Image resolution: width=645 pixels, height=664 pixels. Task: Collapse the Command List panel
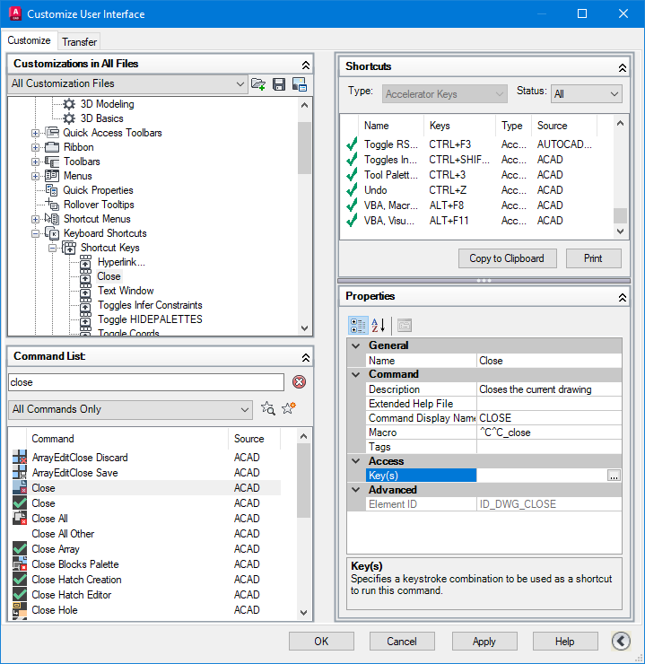coord(306,358)
